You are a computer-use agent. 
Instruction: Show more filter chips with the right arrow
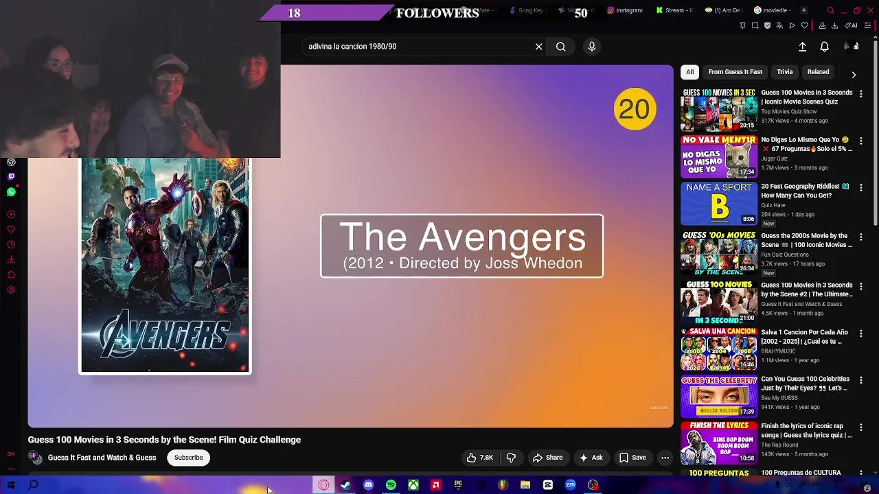(x=854, y=74)
